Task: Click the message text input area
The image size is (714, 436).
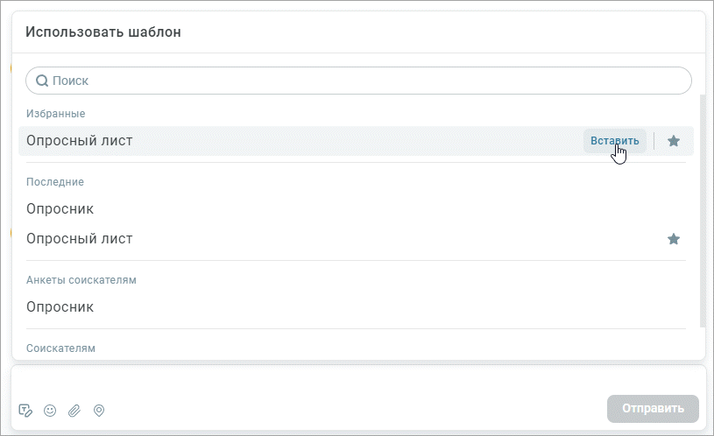Action: click(x=358, y=382)
